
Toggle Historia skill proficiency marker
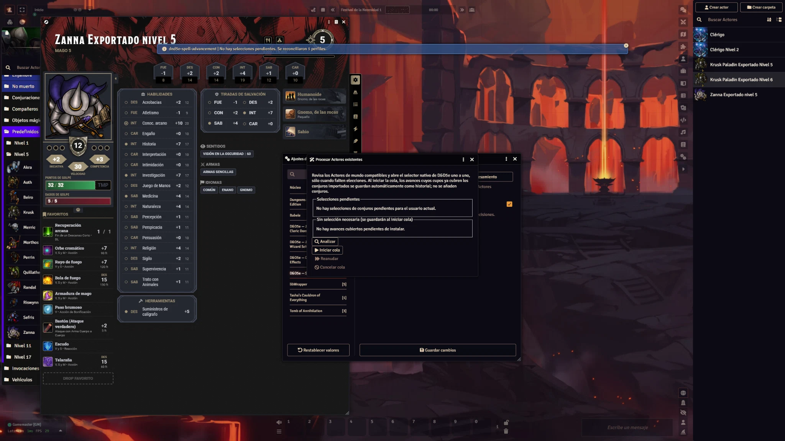(126, 144)
